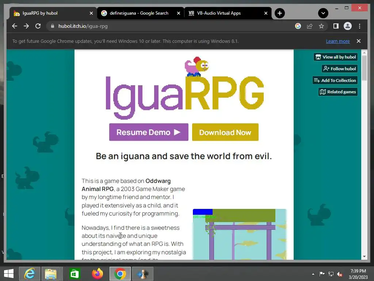Dismiss the Chrome update notification bar

click(359, 41)
